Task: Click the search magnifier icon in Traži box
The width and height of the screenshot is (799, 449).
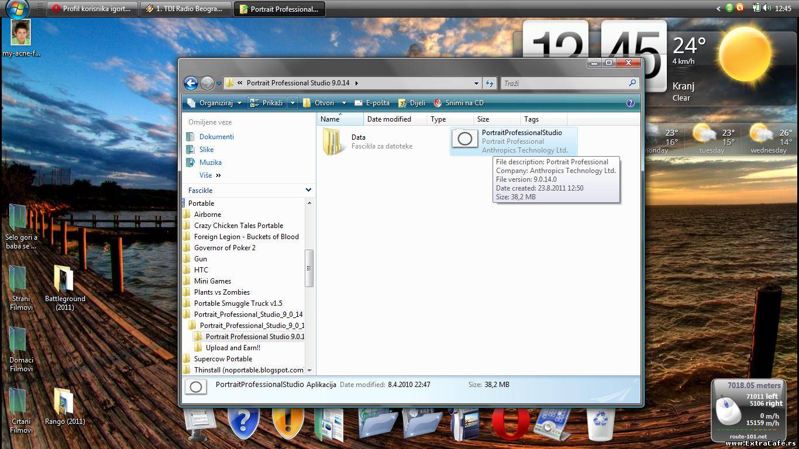Action: tap(632, 83)
